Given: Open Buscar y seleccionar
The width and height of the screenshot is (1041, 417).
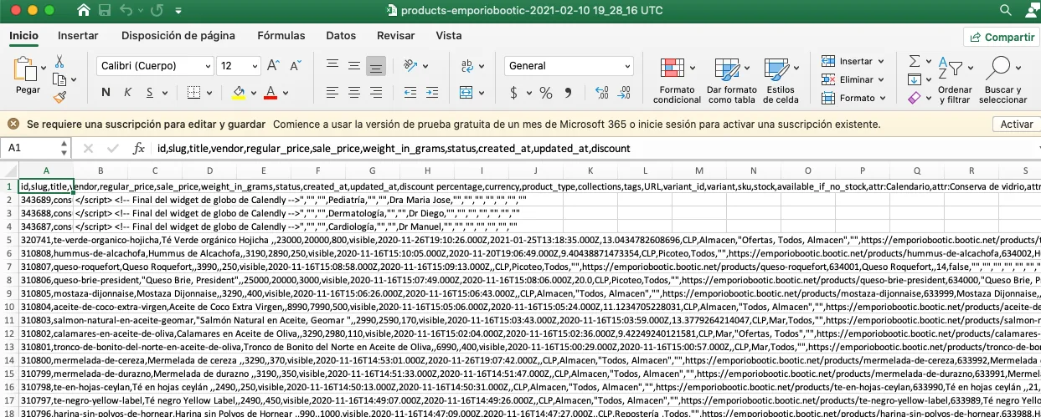Looking at the screenshot, I should [1002, 80].
